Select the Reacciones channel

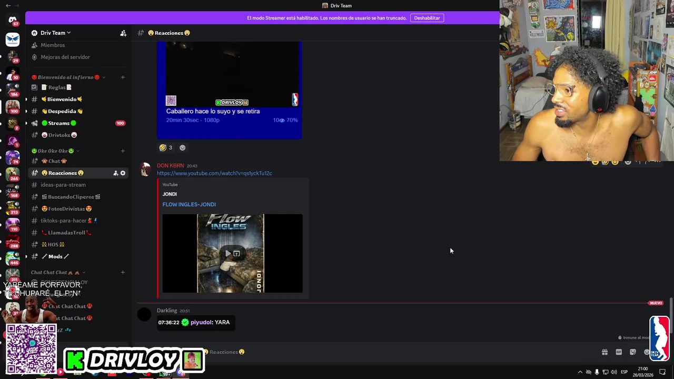click(x=79, y=173)
